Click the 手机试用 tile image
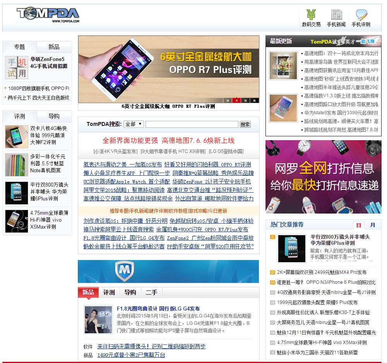This screenshot has width=387, height=363. point(17,68)
